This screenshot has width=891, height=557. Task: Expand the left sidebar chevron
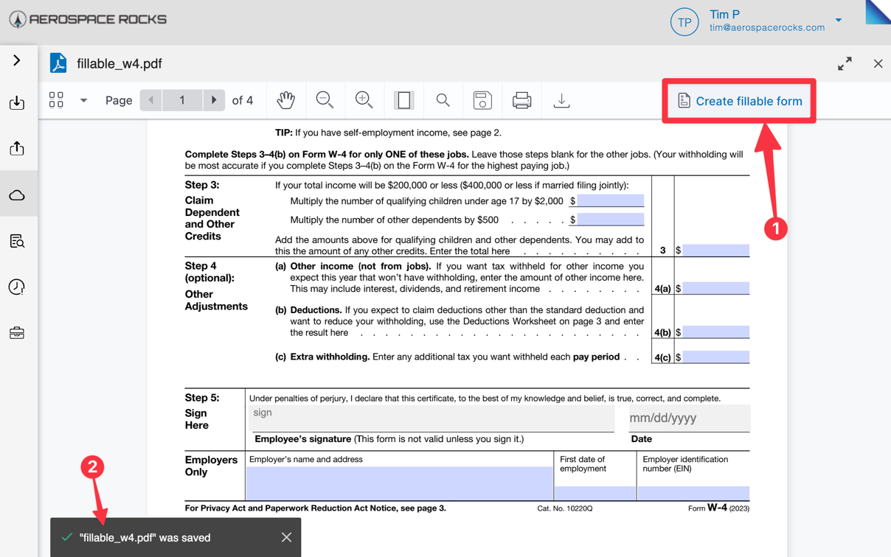[17, 60]
